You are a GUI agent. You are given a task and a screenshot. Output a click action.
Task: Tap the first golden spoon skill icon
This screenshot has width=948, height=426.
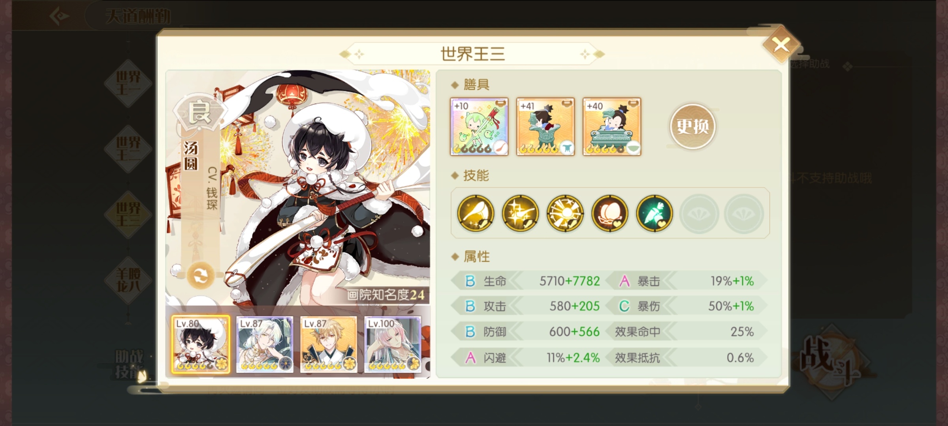476,213
